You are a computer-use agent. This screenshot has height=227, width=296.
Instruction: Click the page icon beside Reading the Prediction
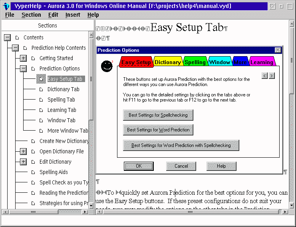(x=33, y=193)
